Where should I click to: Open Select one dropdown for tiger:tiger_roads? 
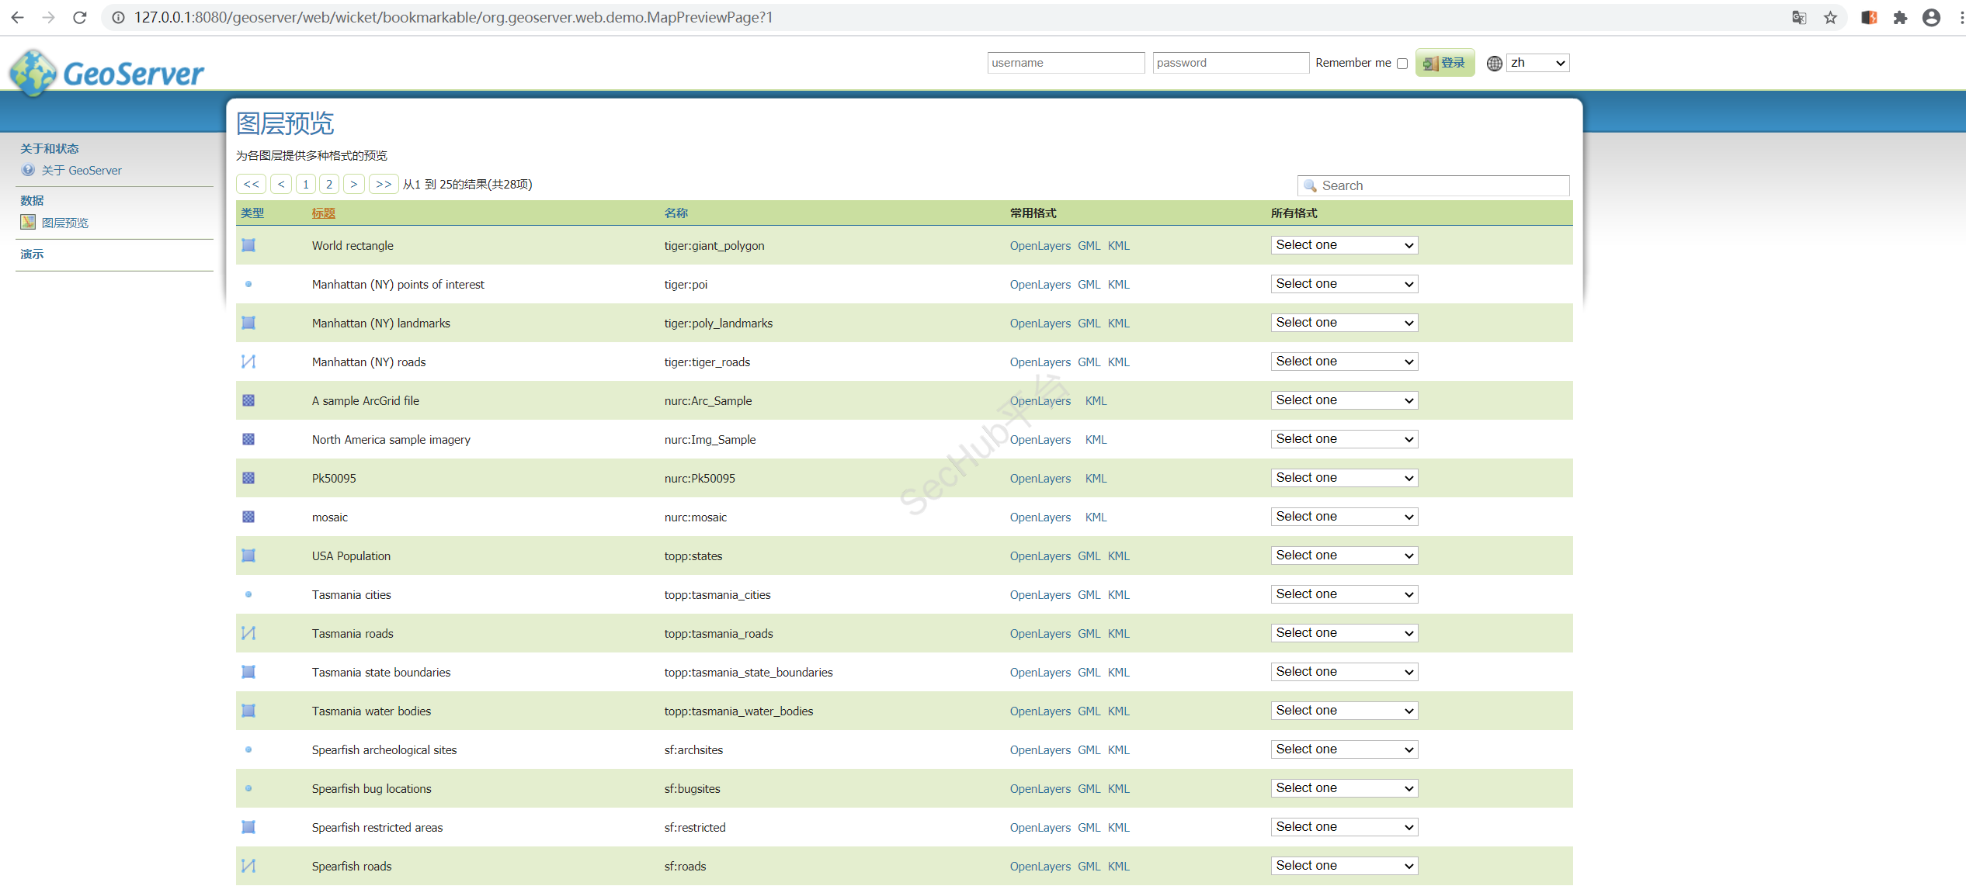(x=1344, y=362)
